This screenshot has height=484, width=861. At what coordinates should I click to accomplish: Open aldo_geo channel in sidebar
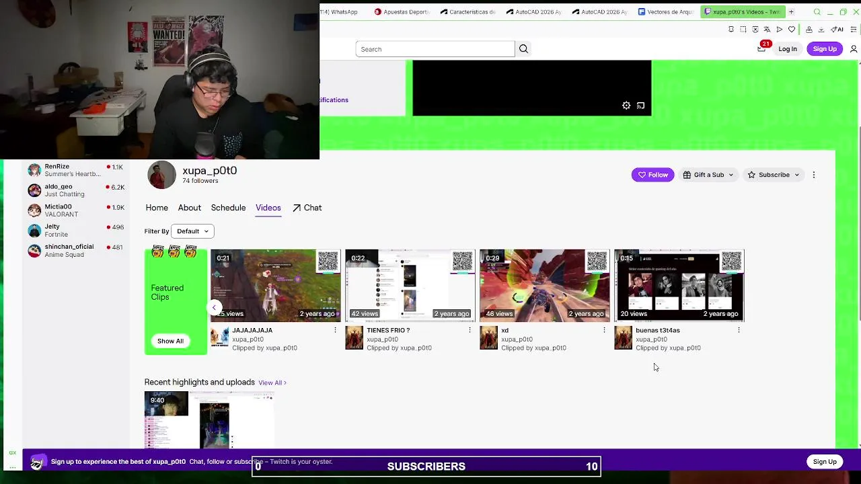pos(75,190)
